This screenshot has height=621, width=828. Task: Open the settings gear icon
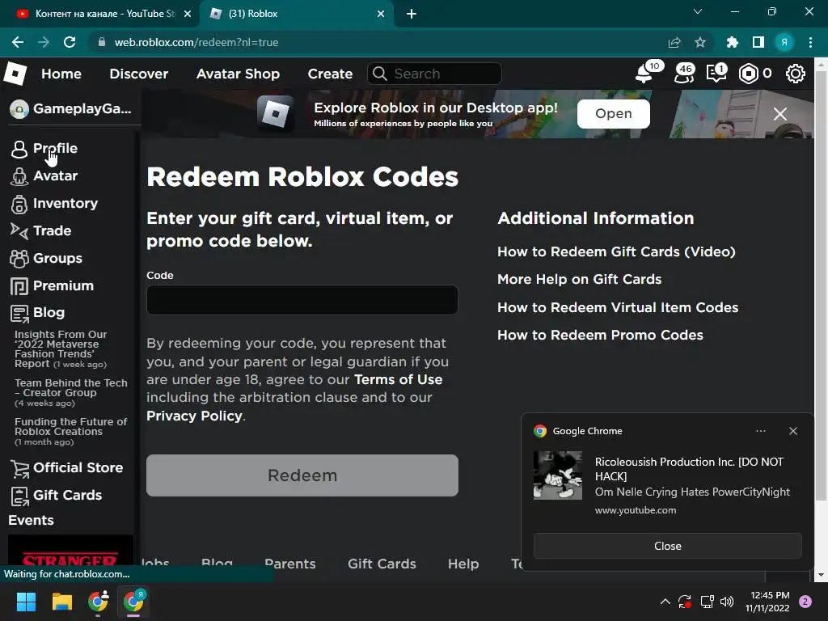(x=796, y=74)
